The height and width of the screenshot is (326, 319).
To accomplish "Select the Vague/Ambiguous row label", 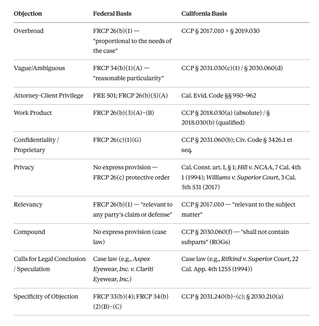I will (x=39, y=68).
